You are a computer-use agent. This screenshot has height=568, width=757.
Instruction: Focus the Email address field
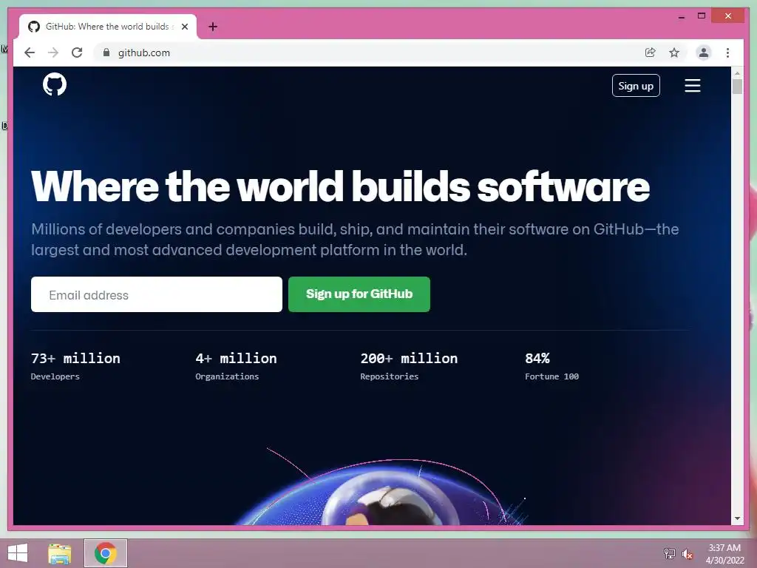coord(157,294)
